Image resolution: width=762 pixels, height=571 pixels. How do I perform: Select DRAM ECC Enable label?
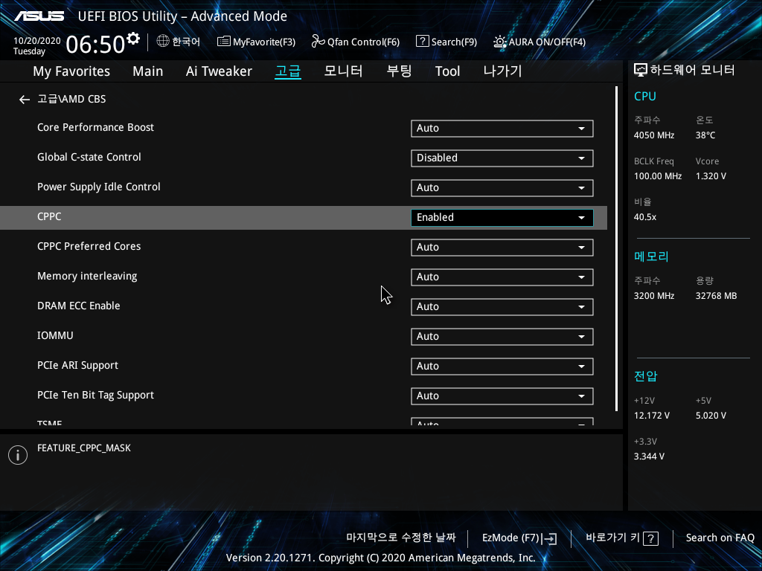click(x=79, y=306)
